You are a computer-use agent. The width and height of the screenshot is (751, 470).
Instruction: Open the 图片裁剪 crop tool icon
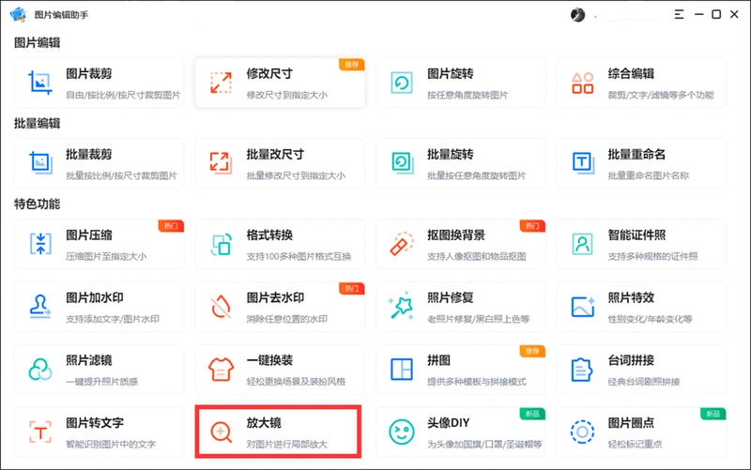[40, 83]
